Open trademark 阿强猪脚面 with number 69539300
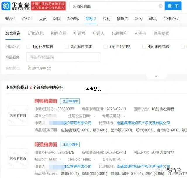 46,101
